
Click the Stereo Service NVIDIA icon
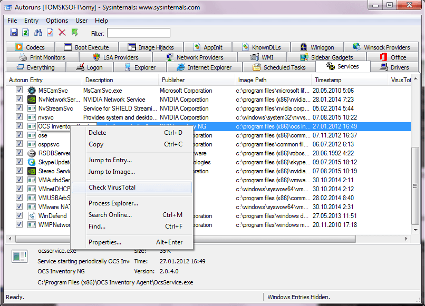tap(32, 171)
